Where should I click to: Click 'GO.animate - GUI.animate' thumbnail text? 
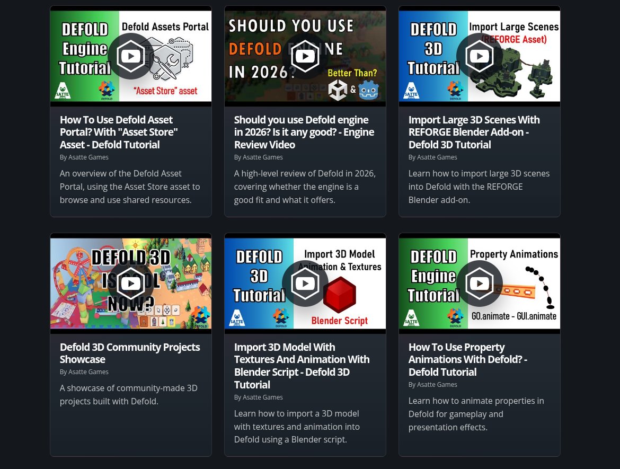click(x=514, y=316)
